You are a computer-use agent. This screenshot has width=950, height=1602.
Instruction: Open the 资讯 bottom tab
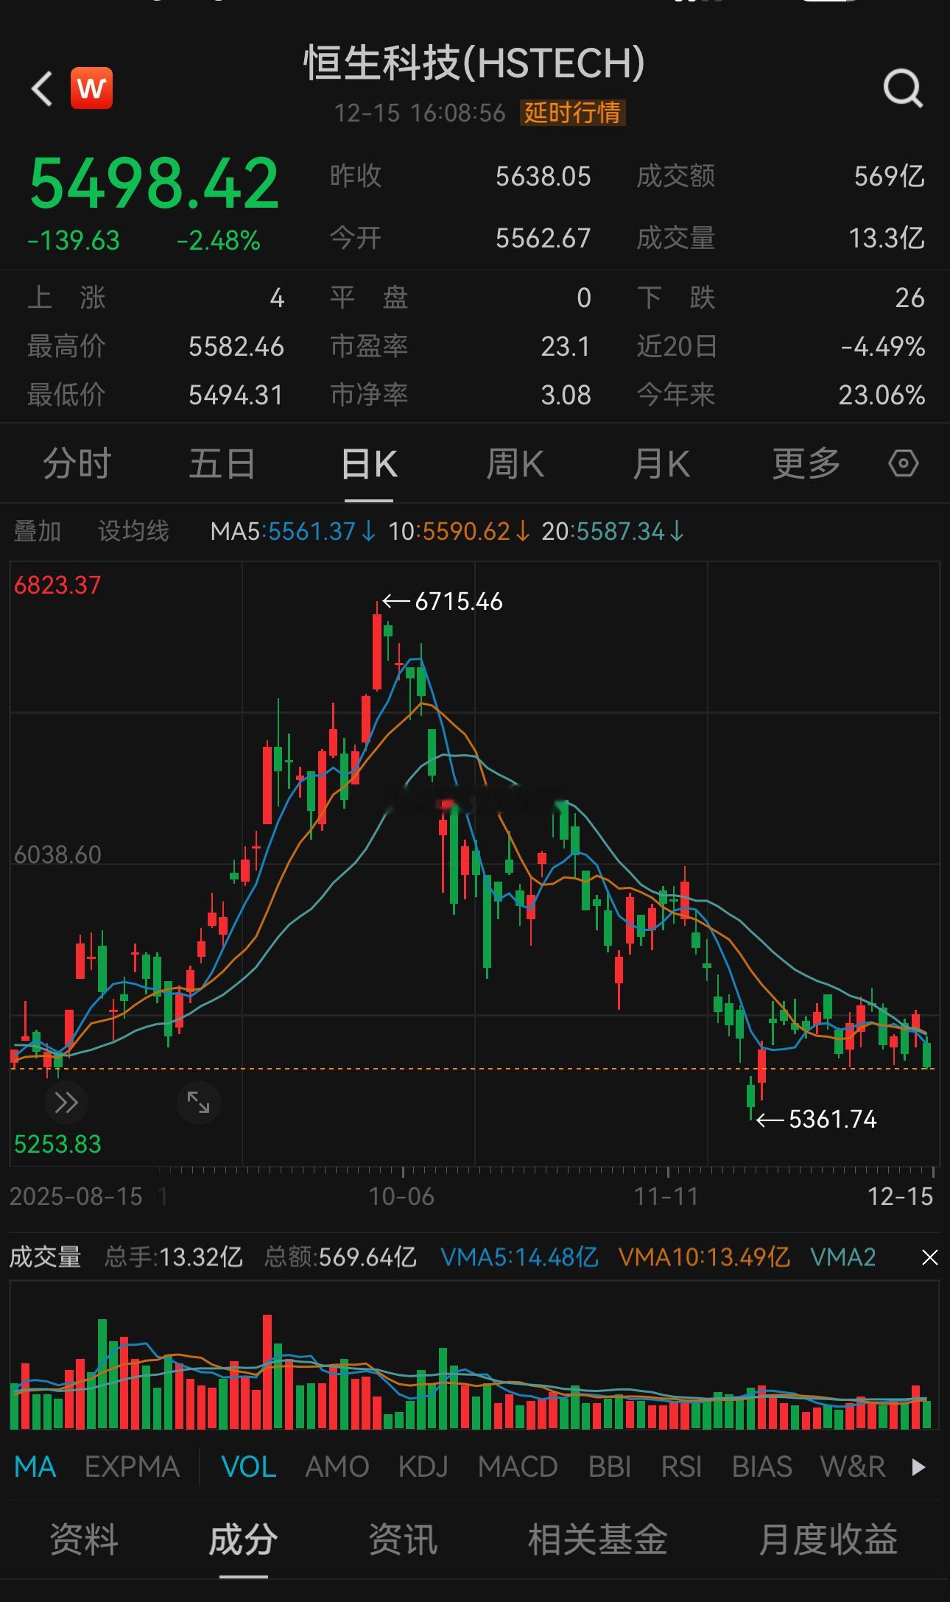coord(403,1539)
